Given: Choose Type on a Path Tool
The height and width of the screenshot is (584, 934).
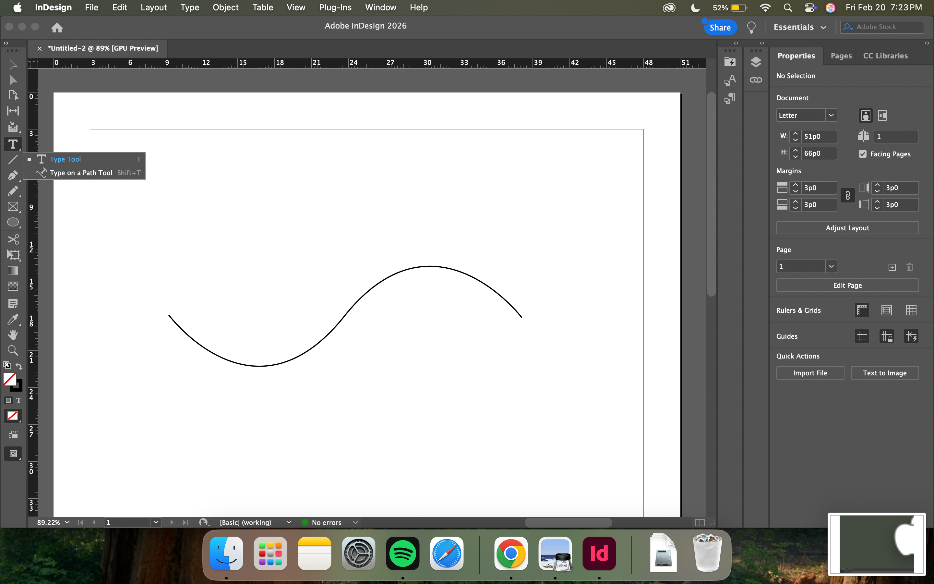Looking at the screenshot, I should click(x=81, y=173).
